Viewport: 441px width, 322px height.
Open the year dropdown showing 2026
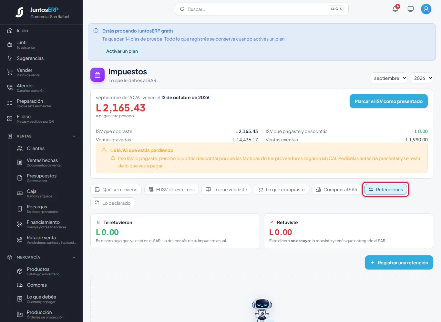point(421,78)
